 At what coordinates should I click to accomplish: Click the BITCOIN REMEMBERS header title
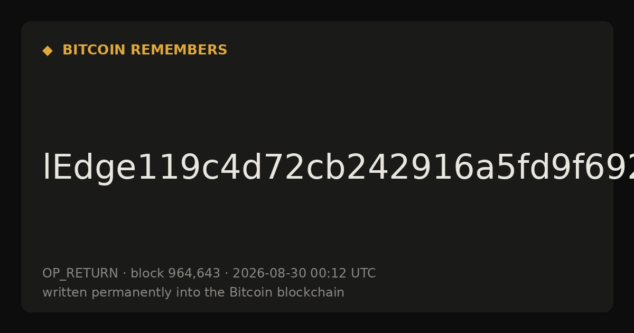pos(145,50)
